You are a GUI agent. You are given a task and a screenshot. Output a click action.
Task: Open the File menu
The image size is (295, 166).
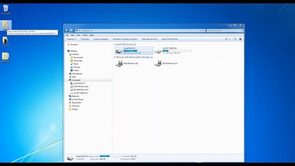pos(67,35)
